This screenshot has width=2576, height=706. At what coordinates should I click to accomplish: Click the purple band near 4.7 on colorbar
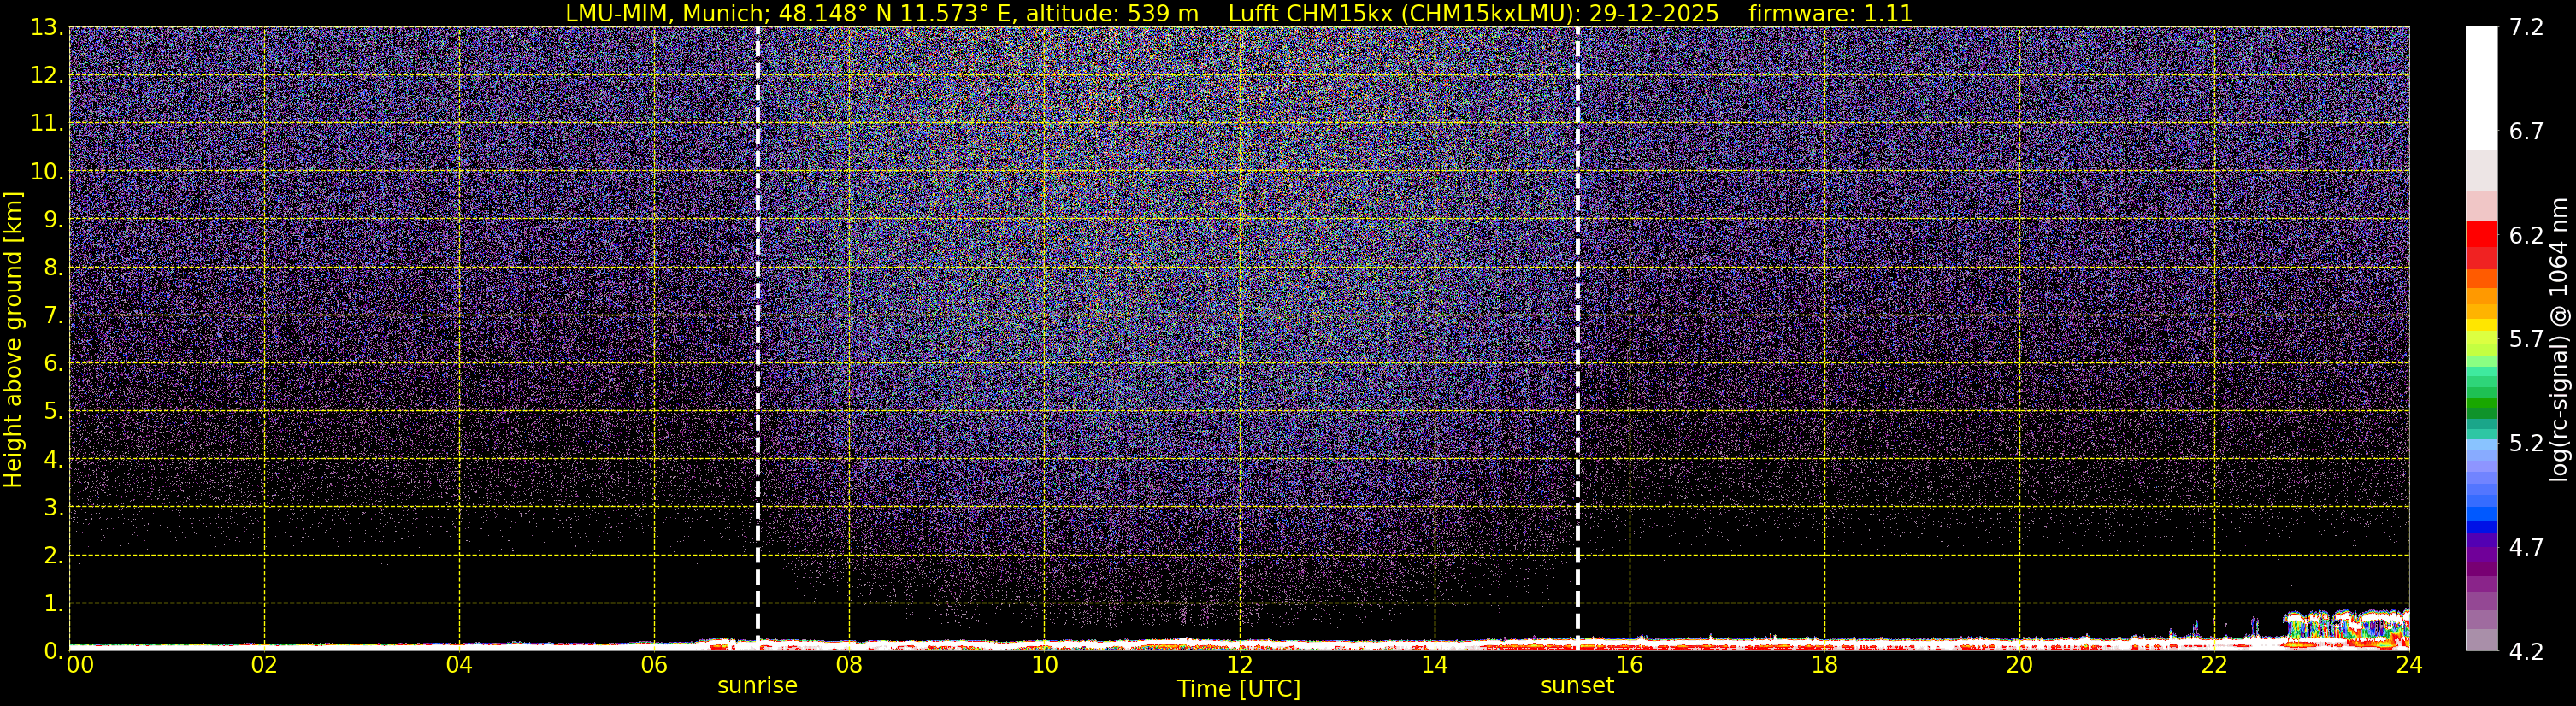[x=2481, y=548]
